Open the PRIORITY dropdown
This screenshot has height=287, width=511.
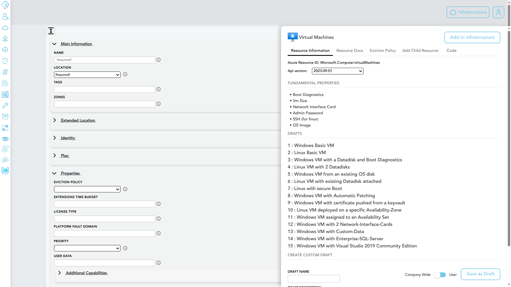[87, 248]
